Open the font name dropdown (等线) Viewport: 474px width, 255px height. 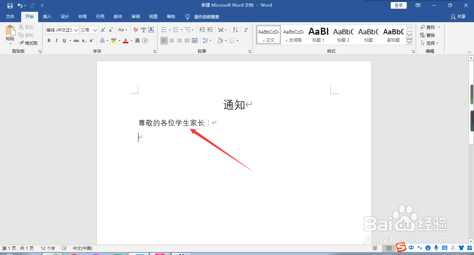[76, 30]
